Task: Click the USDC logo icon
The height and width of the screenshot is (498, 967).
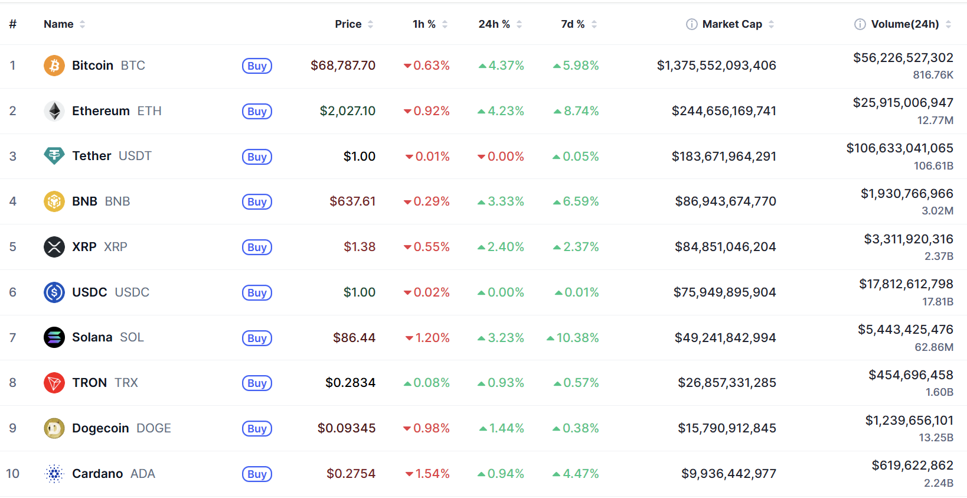Action: [x=54, y=292]
